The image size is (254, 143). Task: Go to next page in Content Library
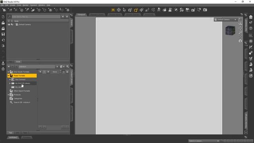pos(48,72)
